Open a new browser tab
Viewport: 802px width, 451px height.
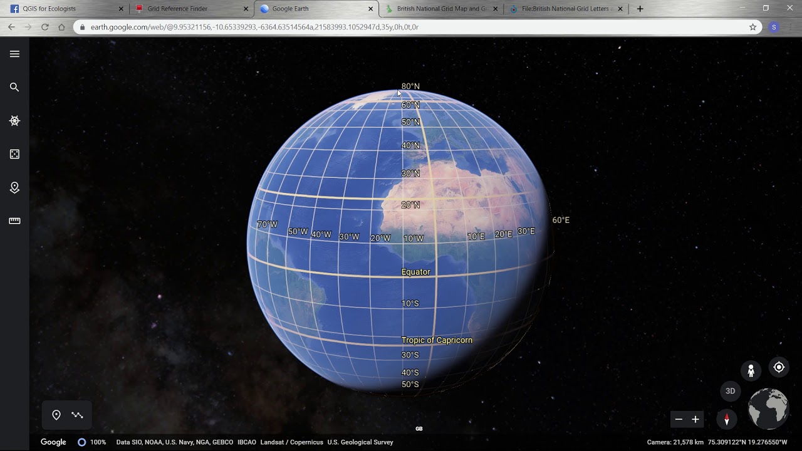pos(640,9)
